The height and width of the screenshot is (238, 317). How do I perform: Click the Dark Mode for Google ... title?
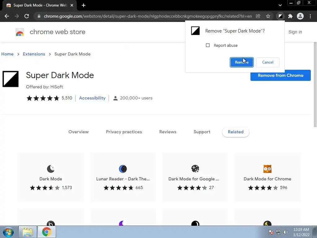(194, 179)
